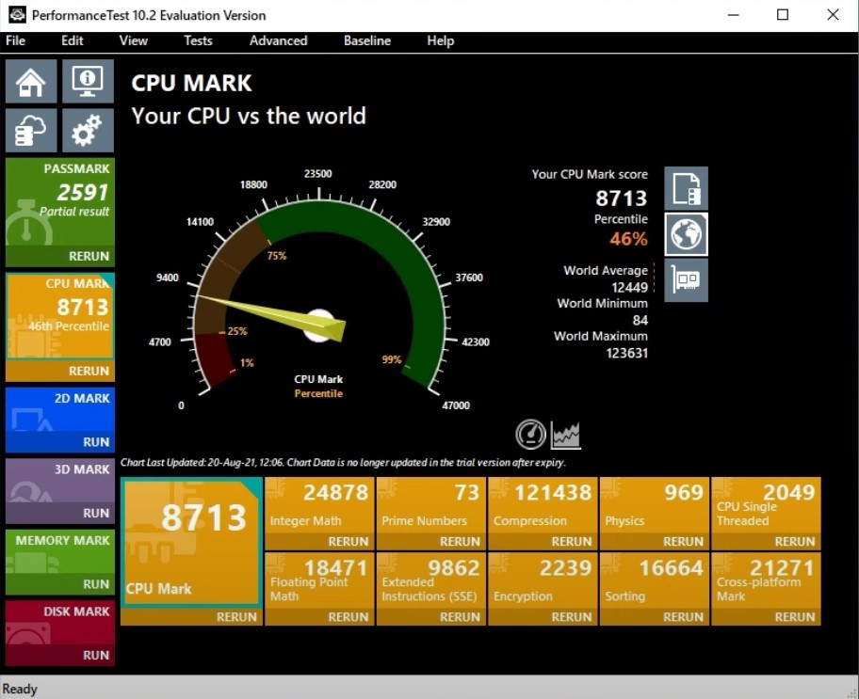The image size is (859, 699).
Task: Open the View menu
Action: [133, 40]
